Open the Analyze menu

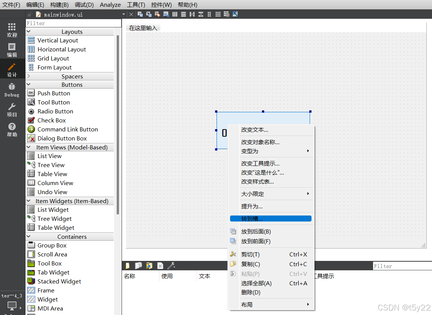[110, 5]
